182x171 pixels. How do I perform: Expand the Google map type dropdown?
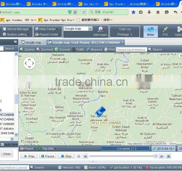[x=90, y=29]
